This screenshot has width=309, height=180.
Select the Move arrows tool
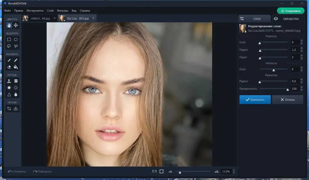[16, 25]
